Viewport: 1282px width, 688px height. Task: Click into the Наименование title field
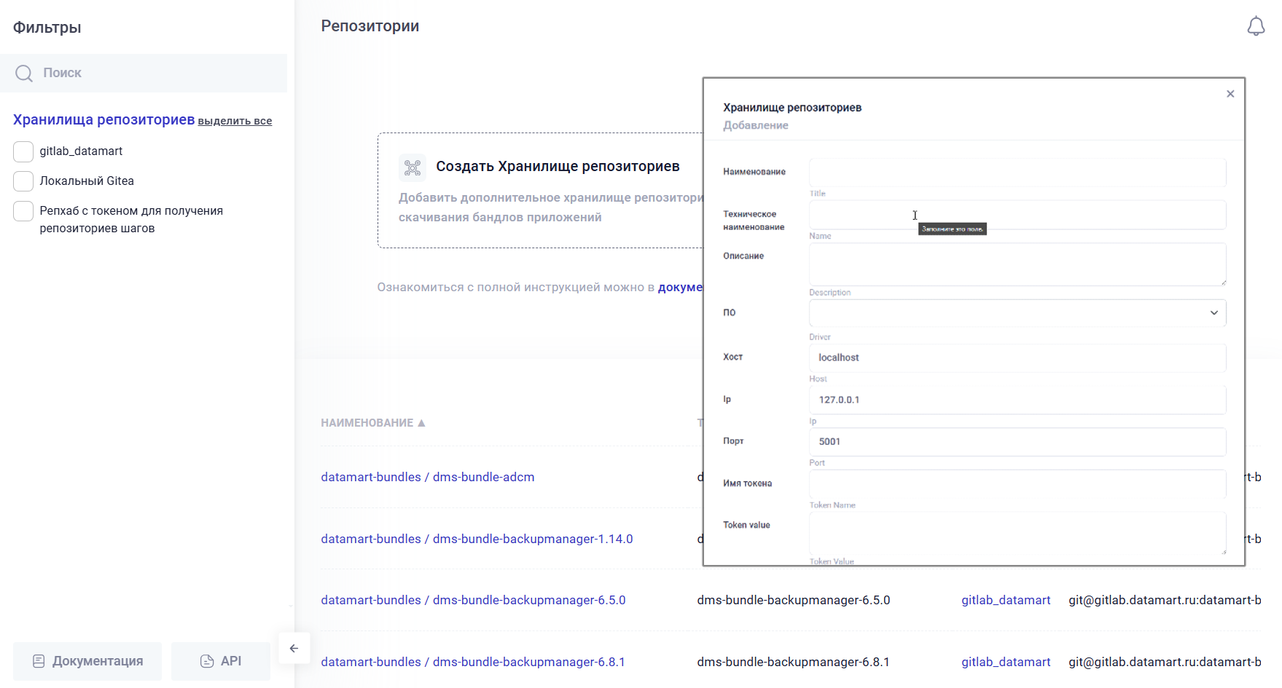coord(1017,173)
